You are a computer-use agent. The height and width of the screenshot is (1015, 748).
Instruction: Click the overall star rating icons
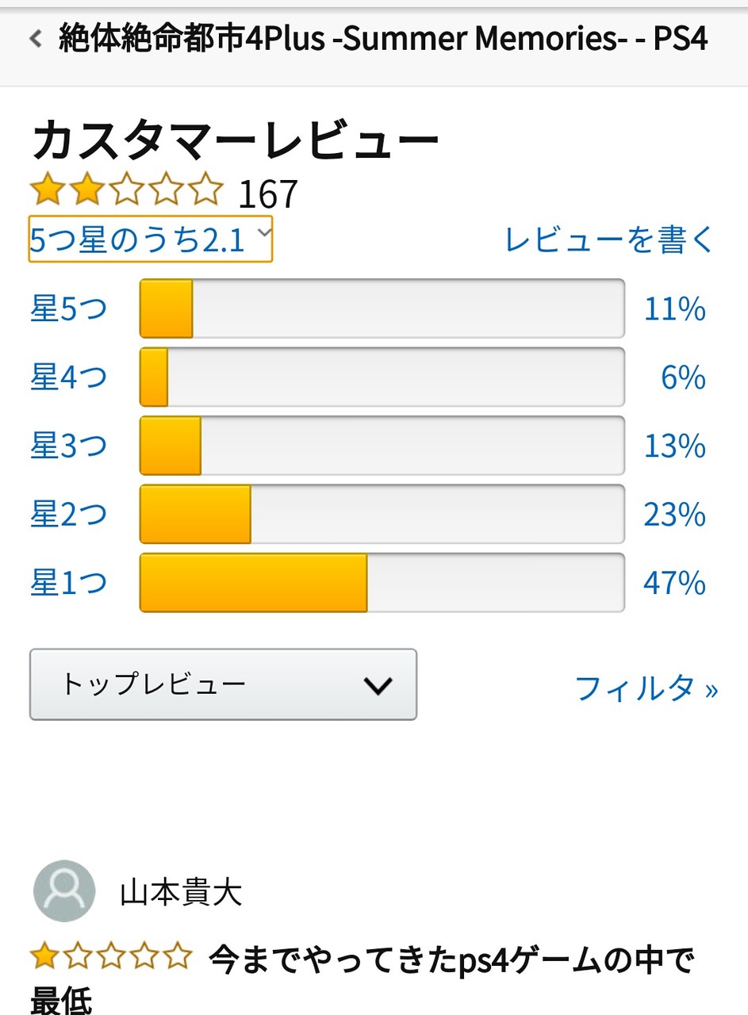(x=127, y=191)
